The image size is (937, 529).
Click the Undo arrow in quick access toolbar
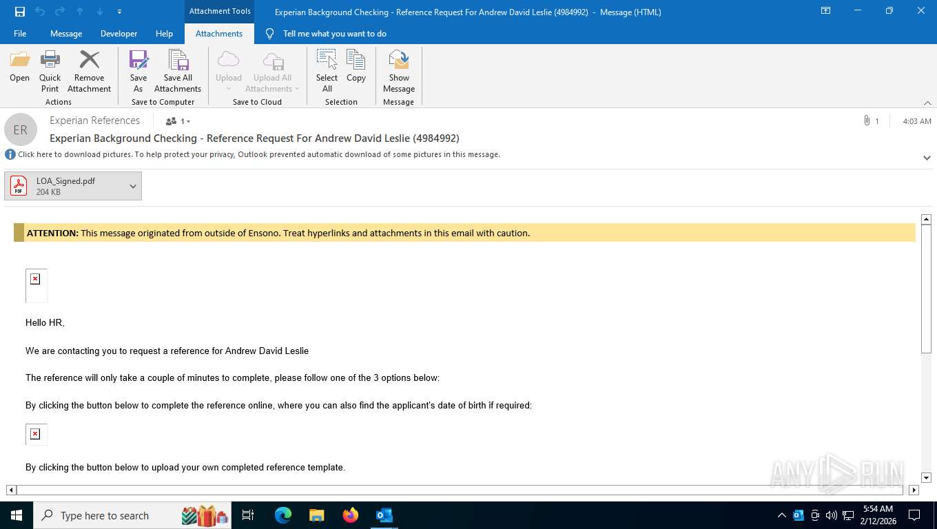39,11
